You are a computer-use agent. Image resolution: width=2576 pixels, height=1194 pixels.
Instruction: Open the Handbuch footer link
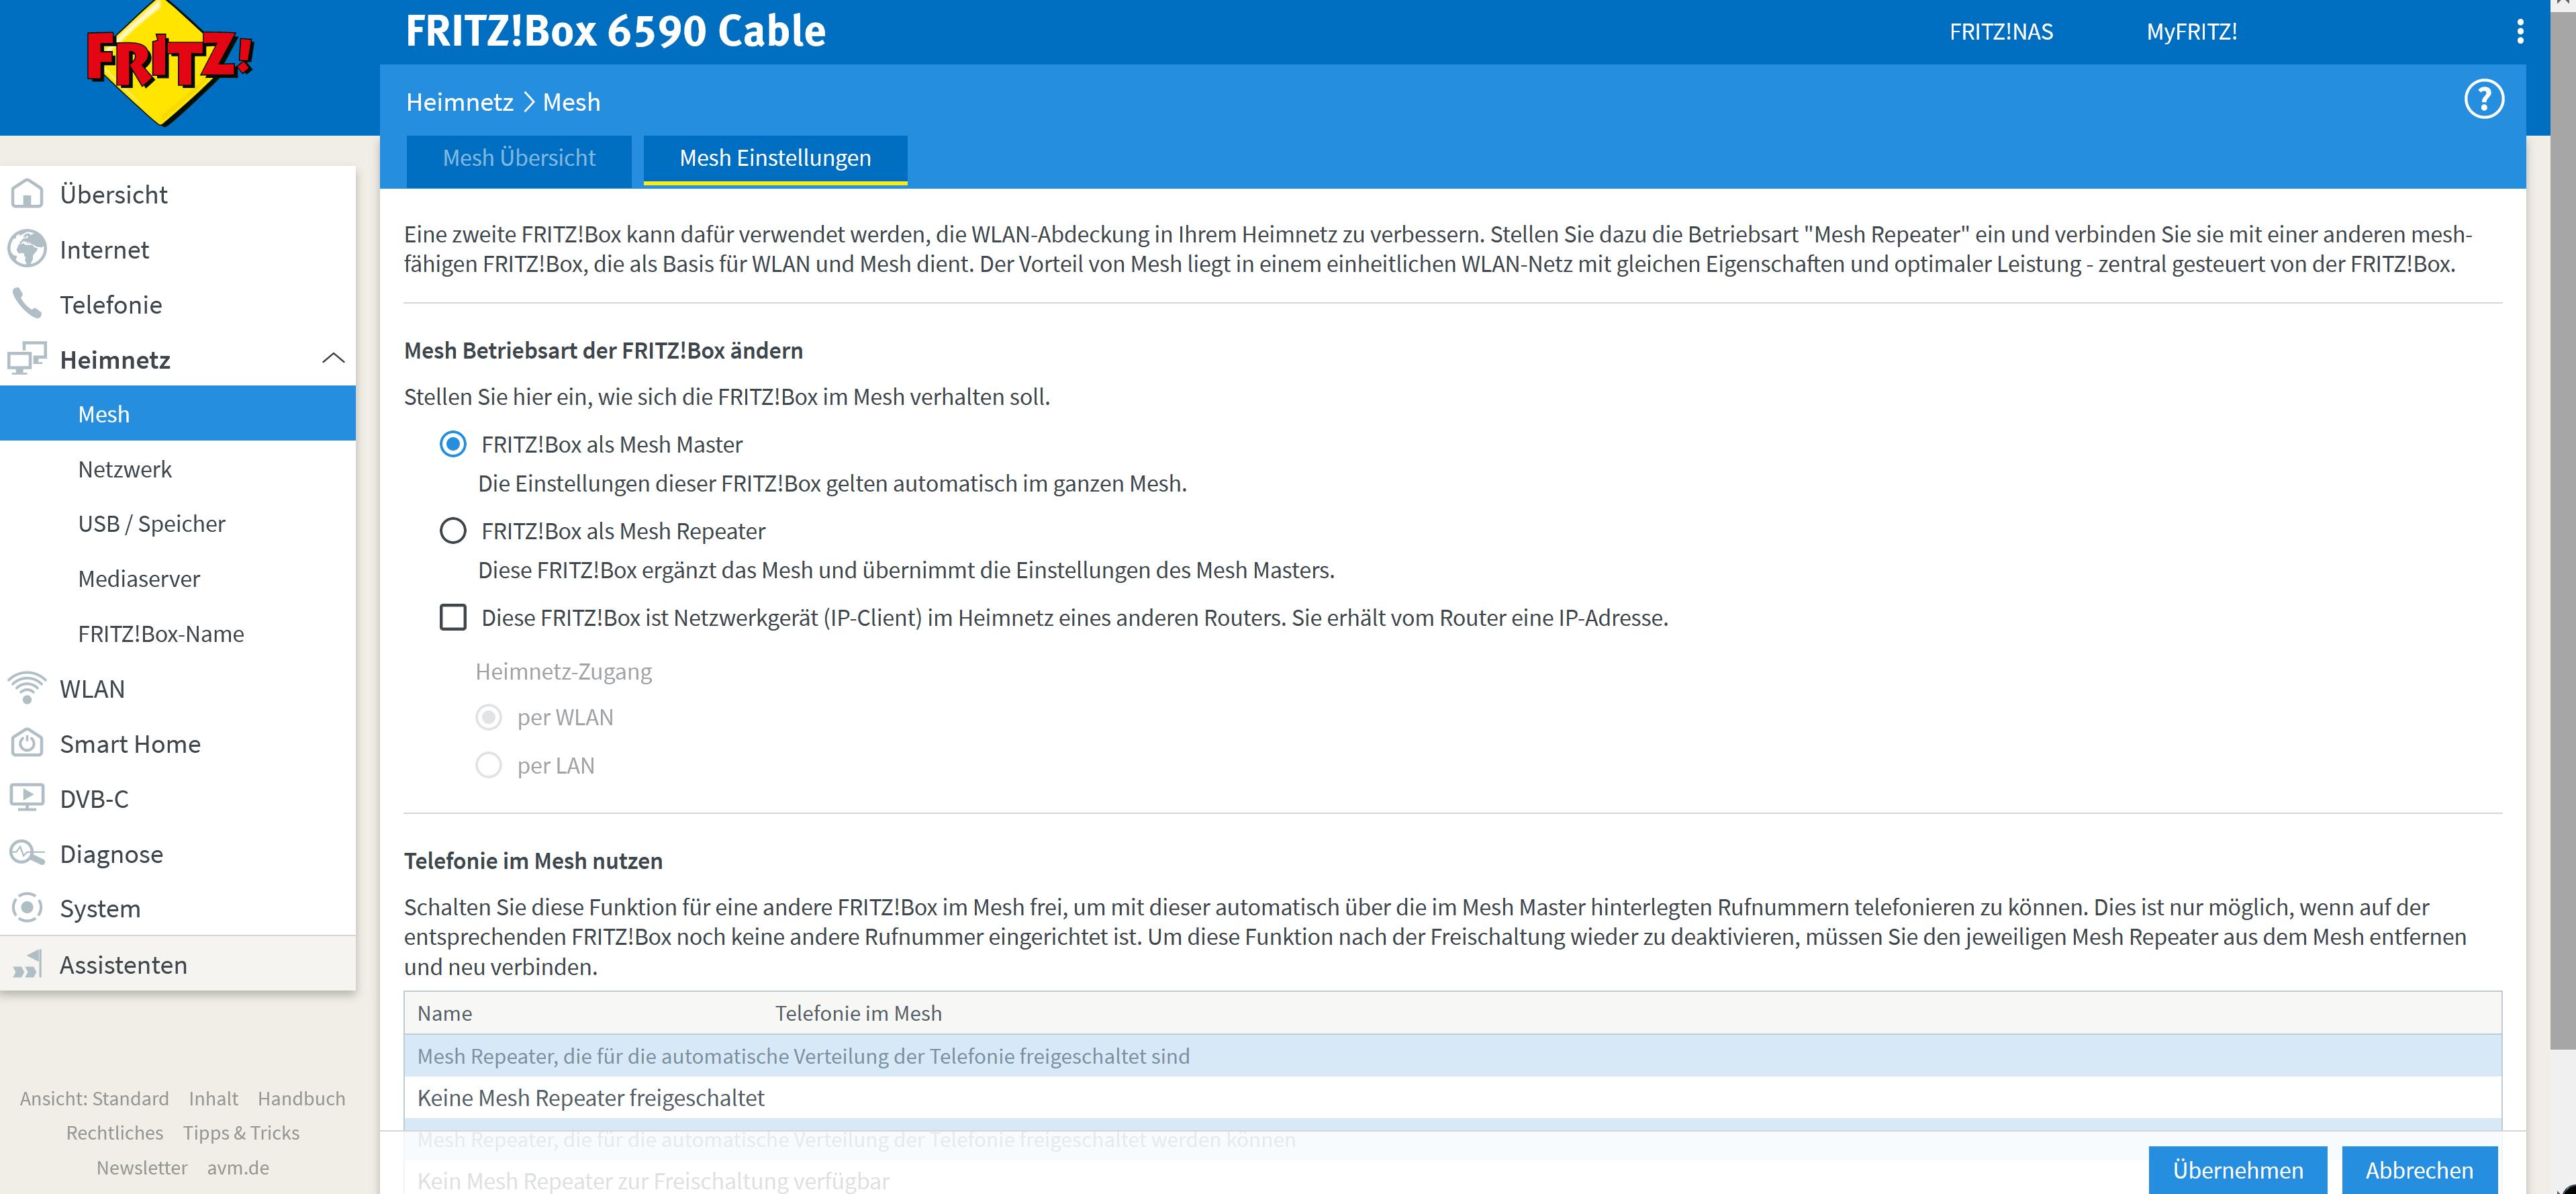(301, 1098)
